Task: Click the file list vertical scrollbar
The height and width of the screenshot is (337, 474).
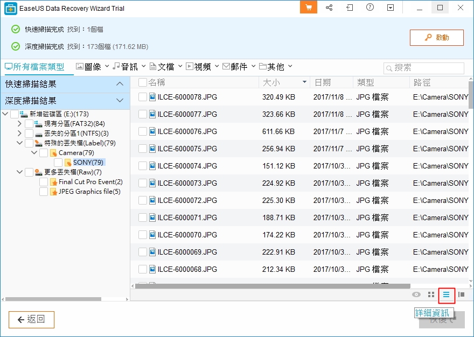Action: 471,95
